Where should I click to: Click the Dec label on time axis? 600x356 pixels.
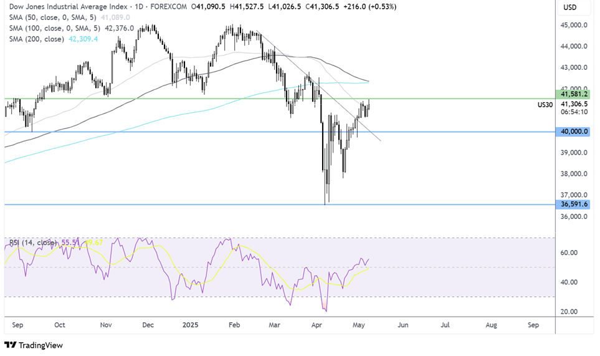[148, 325]
